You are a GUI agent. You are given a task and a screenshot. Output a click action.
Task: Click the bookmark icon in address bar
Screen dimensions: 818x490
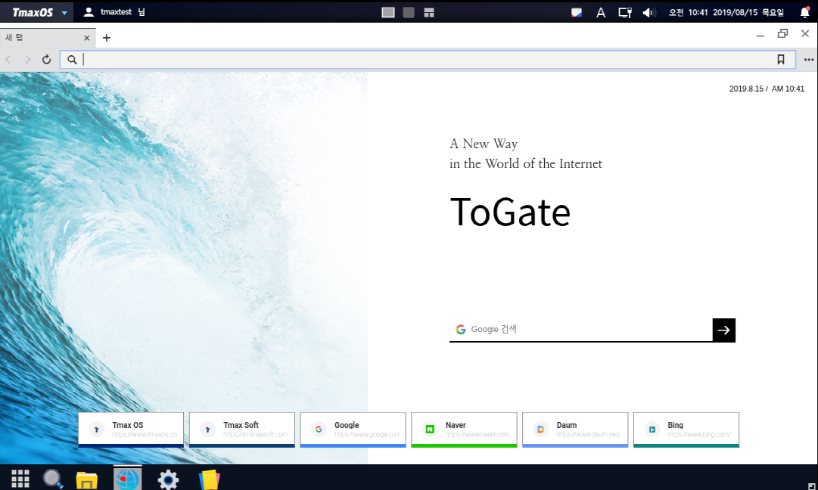[781, 60]
